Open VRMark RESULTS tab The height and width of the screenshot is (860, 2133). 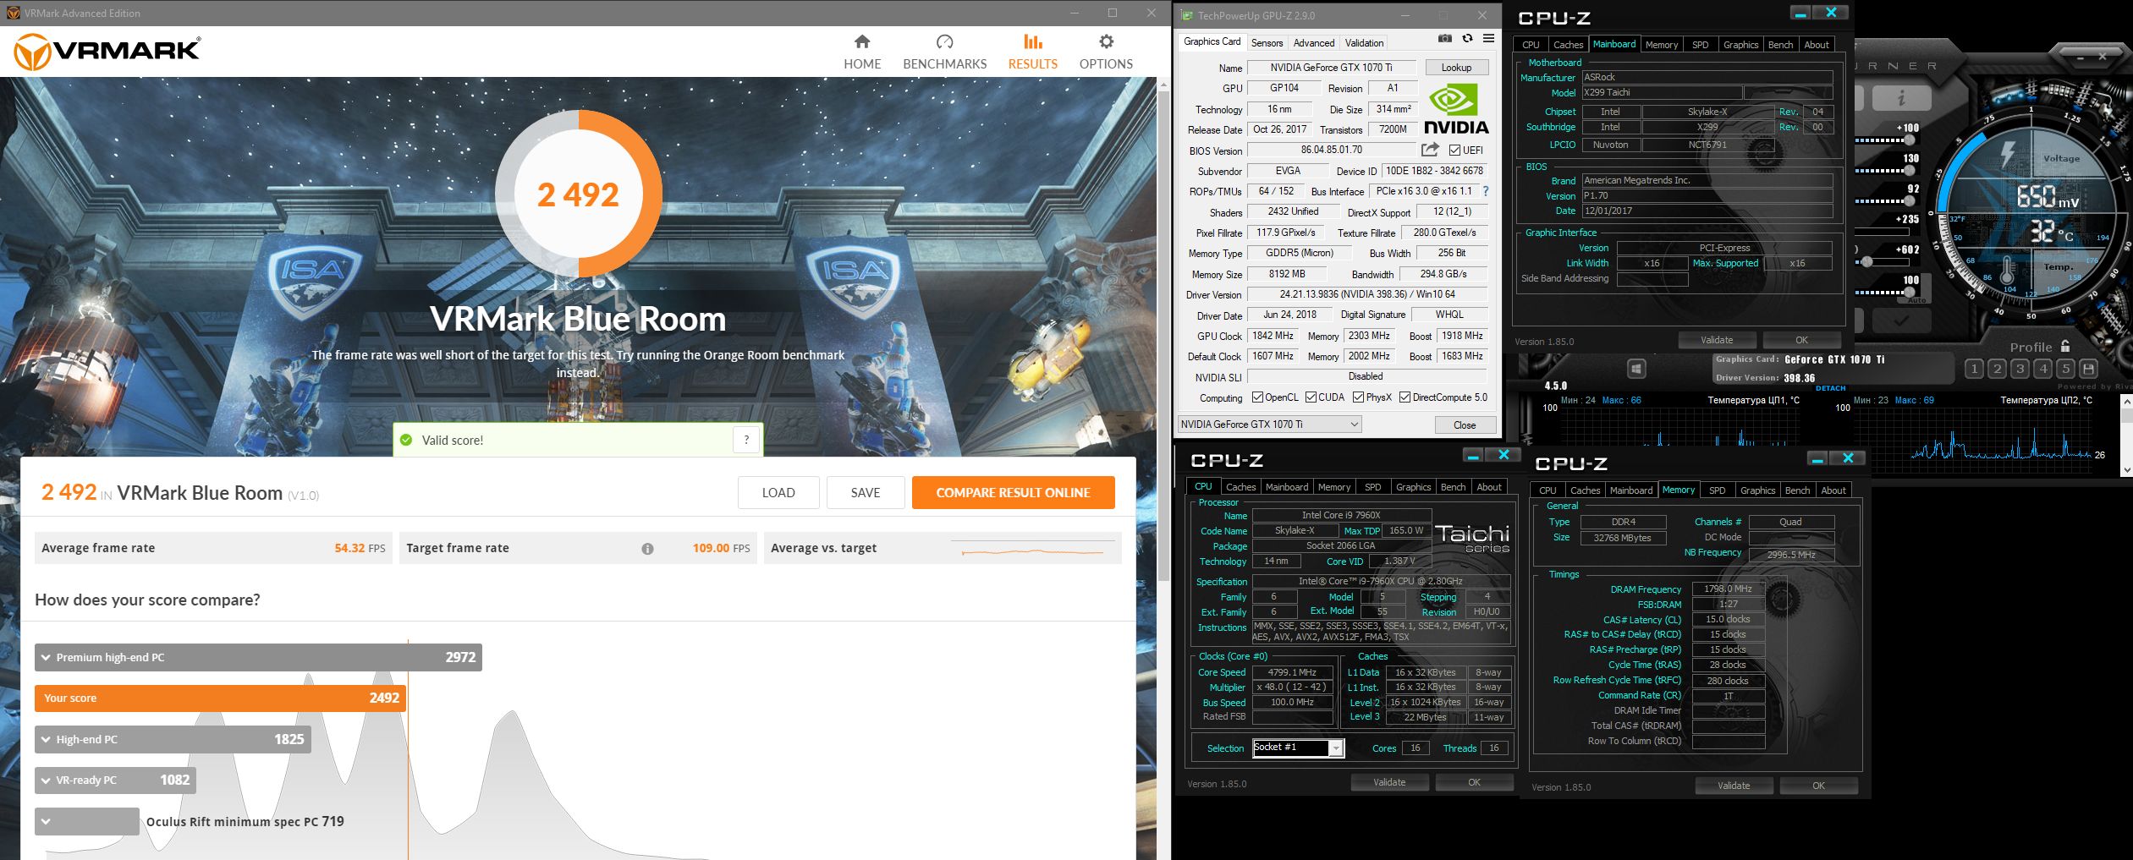(x=1032, y=52)
